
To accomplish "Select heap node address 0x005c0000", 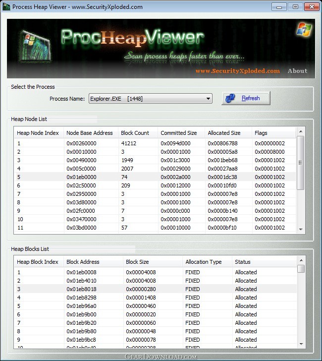I will 81,169.
